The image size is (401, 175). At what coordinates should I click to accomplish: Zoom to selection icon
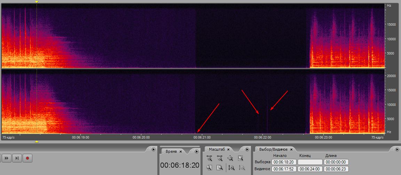[241, 158]
